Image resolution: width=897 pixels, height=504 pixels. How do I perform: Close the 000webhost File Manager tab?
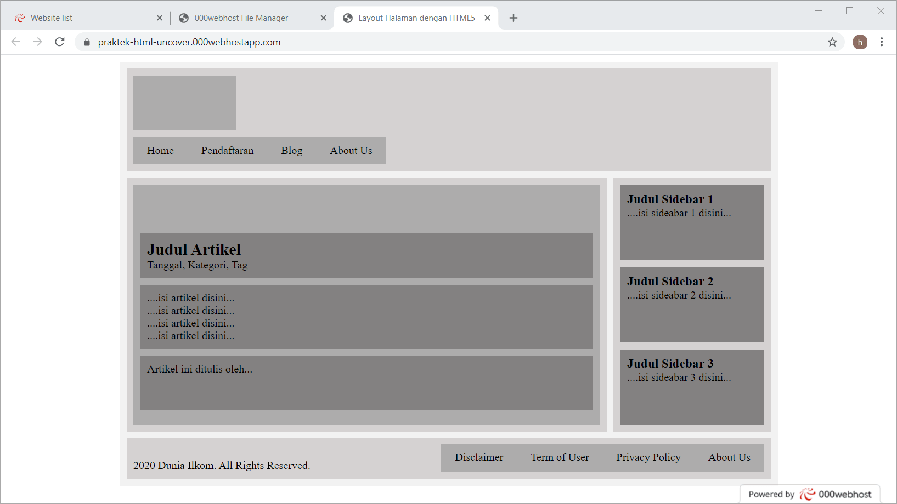[x=324, y=18]
